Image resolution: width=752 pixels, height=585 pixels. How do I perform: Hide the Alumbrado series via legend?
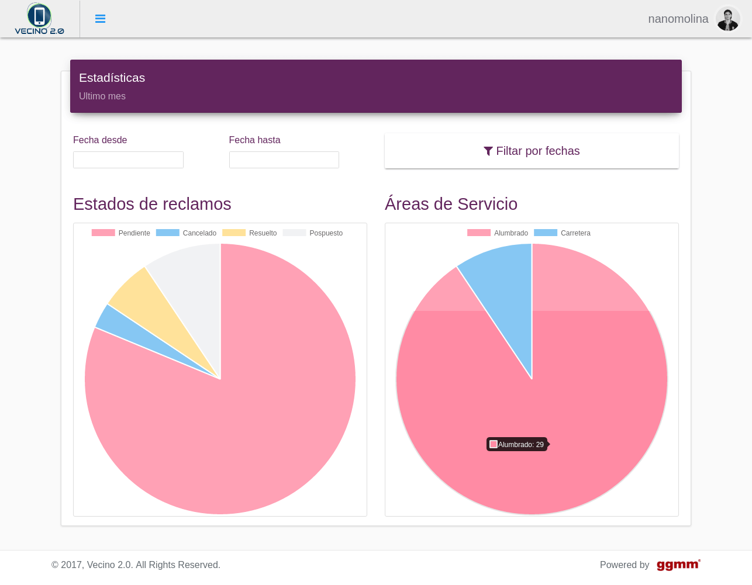(498, 233)
